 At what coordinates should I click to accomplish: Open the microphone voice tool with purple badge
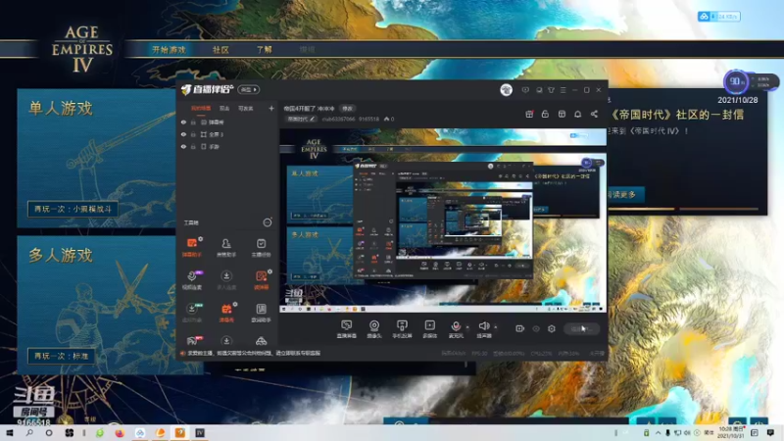(191, 280)
